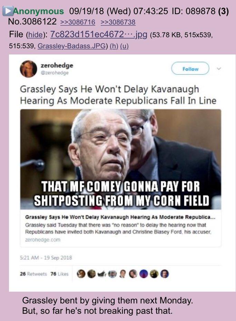Open the 7c823d151ec4672 jpg file link
Image resolution: width=236 pixels, height=321 pixels.
[x=99, y=34]
